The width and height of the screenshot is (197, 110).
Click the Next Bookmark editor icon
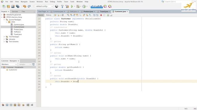[87, 15]
